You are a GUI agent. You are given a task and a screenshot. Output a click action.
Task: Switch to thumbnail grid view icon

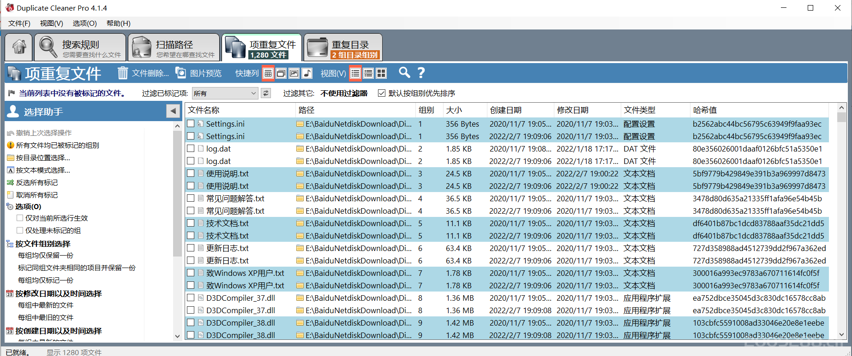[x=381, y=73]
